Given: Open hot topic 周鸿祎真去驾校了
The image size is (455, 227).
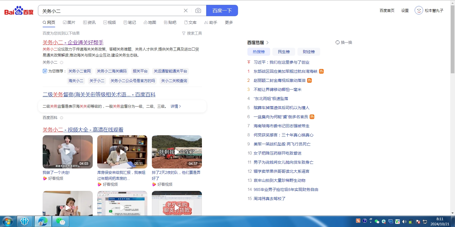Looking at the screenshot, I should pyautogui.click(x=270, y=199).
